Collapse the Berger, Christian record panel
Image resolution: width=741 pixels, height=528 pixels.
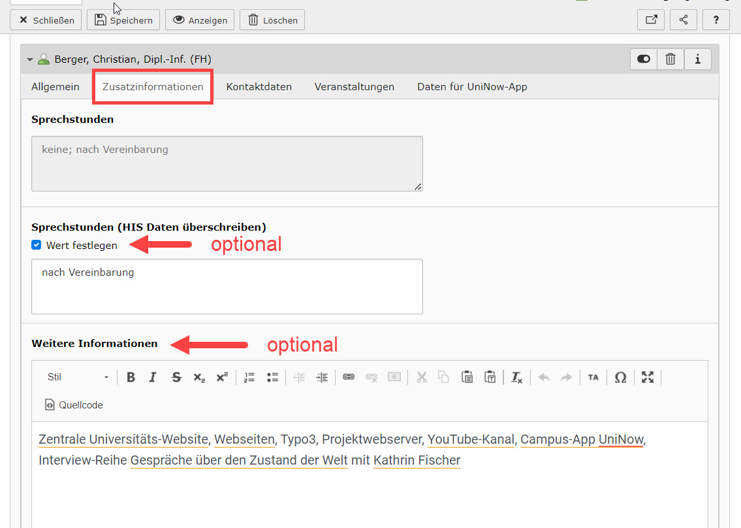[x=29, y=59]
